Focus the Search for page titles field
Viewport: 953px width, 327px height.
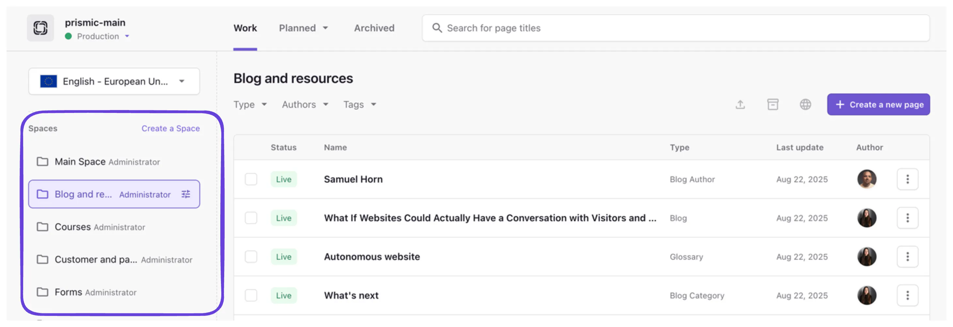(676, 28)
